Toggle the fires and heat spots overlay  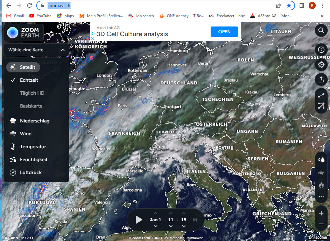(x=321, y=185)
